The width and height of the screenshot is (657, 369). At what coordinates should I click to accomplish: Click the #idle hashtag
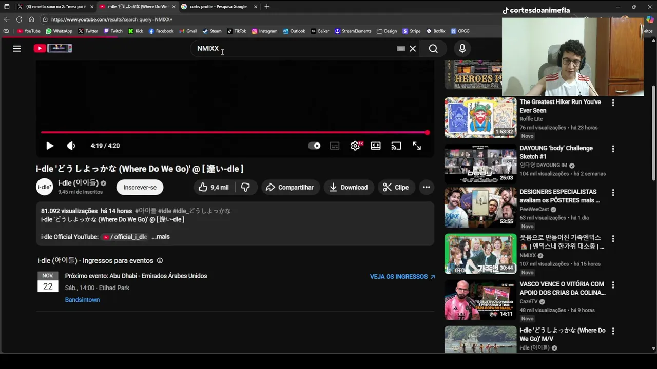(x=165, y=211)
